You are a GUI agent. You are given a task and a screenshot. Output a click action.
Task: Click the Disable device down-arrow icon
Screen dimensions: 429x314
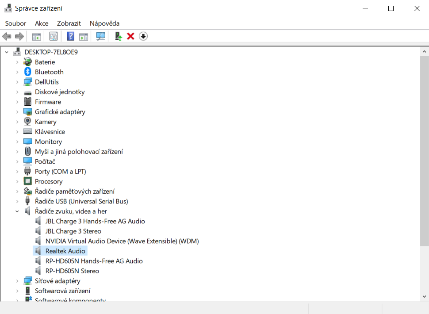(x=143, y=36)
